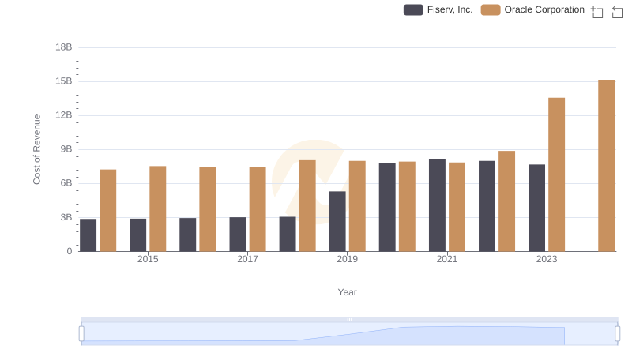Click the zoom reset icon

pos(617,11)
